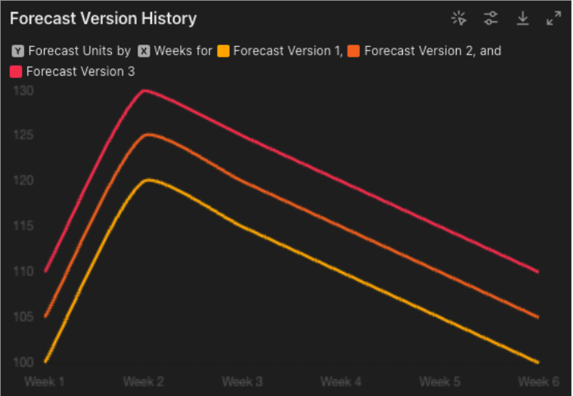The image size is (573, 396).
Task: Click the Week 4 axis label
Action: [341, 382]
